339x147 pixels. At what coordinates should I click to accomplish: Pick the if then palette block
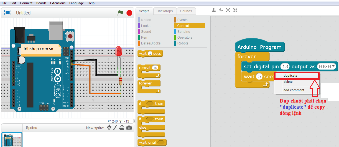(151, 107)
